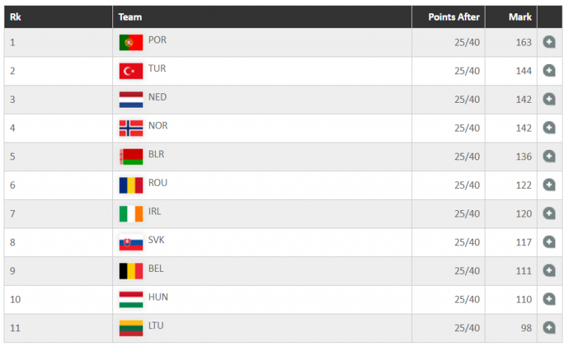Click plus icon on BLR row
The image size is (564, 346).
(x=549, y=156)
